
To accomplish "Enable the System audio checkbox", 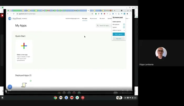I will click(124, 27).
